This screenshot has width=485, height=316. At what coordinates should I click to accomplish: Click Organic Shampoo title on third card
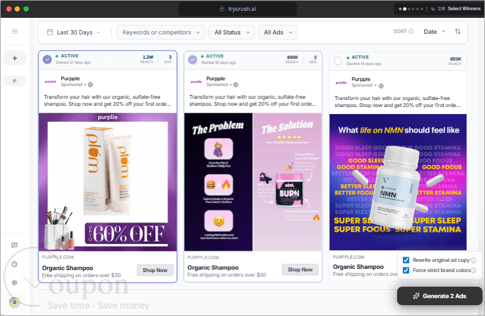click(358, 266)
